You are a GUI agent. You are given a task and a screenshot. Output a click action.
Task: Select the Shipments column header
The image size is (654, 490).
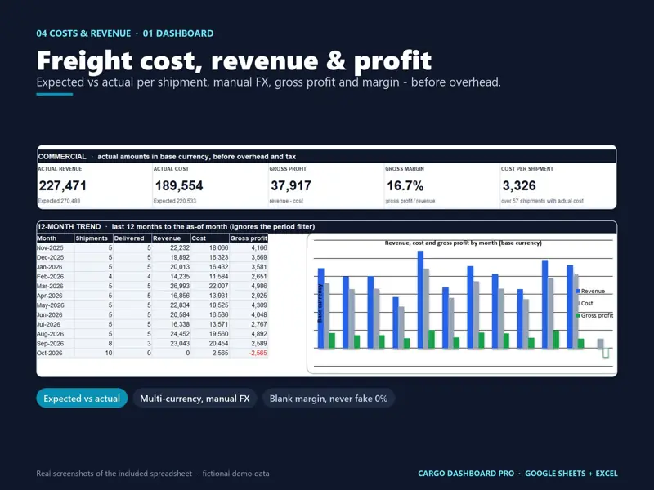pyautogui.click(x=94, y=238)
